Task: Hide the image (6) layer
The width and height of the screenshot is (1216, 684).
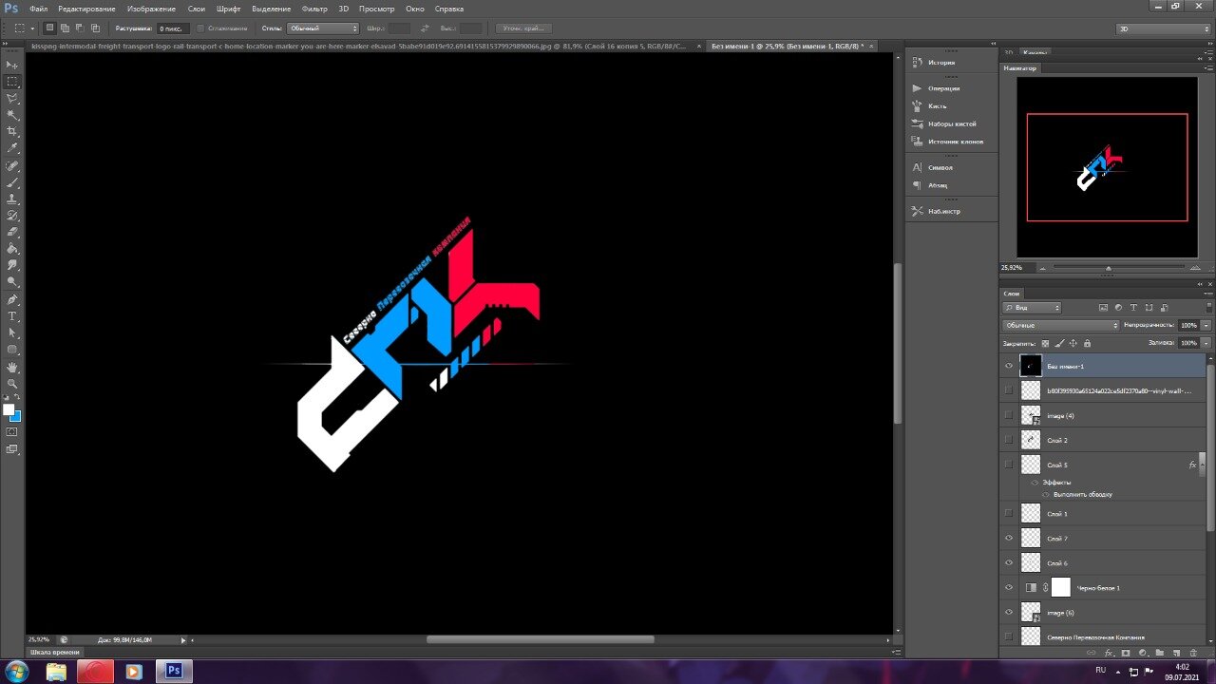Action: tap(1009, 613)
